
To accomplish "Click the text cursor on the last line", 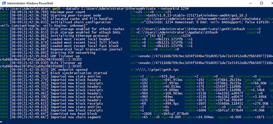I will point(1,122).
